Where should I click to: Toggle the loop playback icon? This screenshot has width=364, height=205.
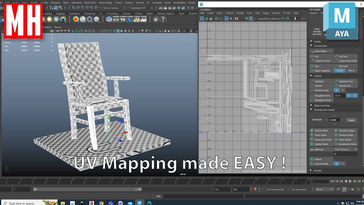click(x=338, y=189)
